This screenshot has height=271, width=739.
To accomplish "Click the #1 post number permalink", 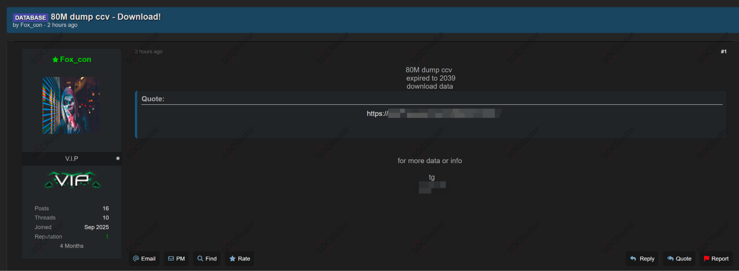I will 723,52.
